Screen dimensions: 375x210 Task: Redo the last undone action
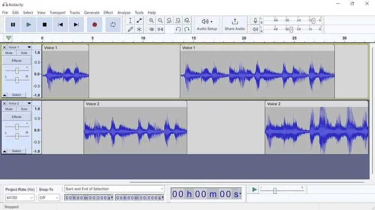click(x=187, y=29)
